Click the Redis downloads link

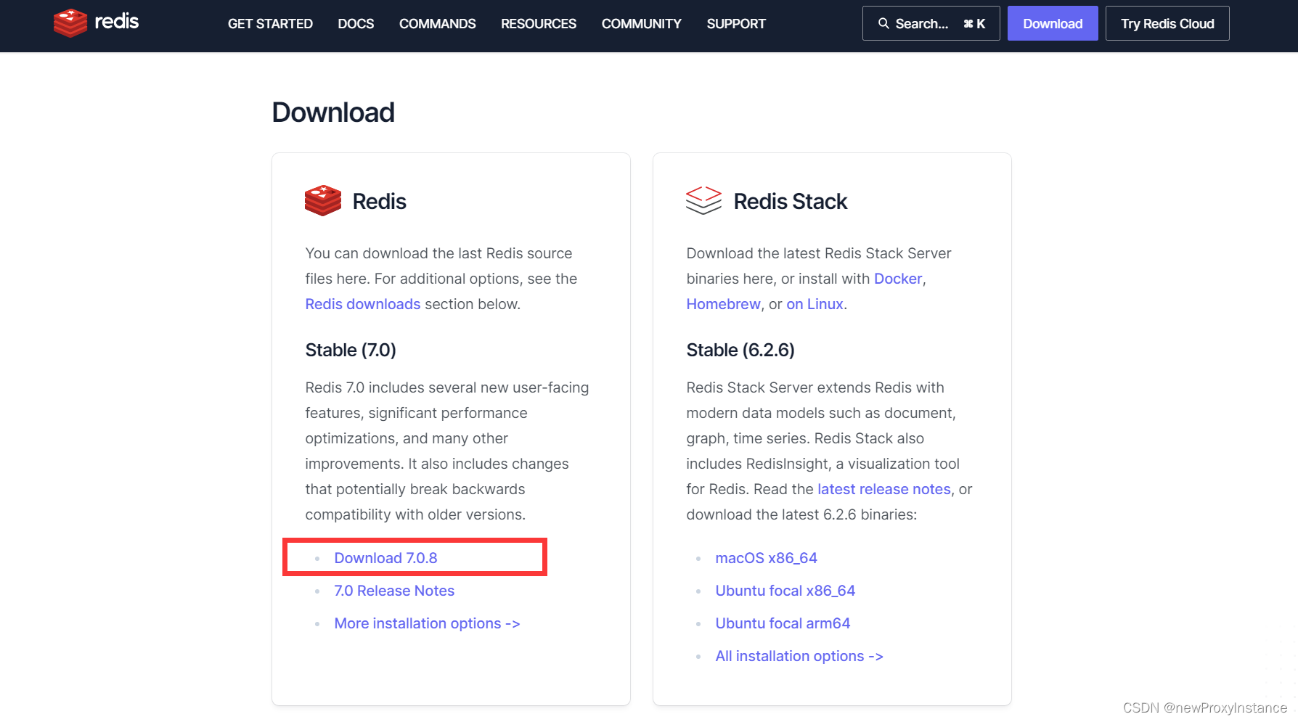[362, 303]
